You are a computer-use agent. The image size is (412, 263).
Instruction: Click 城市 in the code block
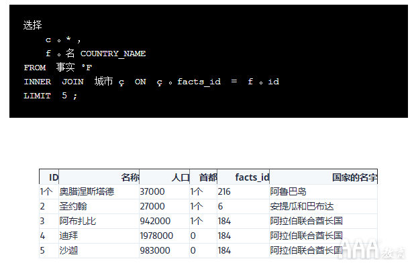(x=104, y=82)
